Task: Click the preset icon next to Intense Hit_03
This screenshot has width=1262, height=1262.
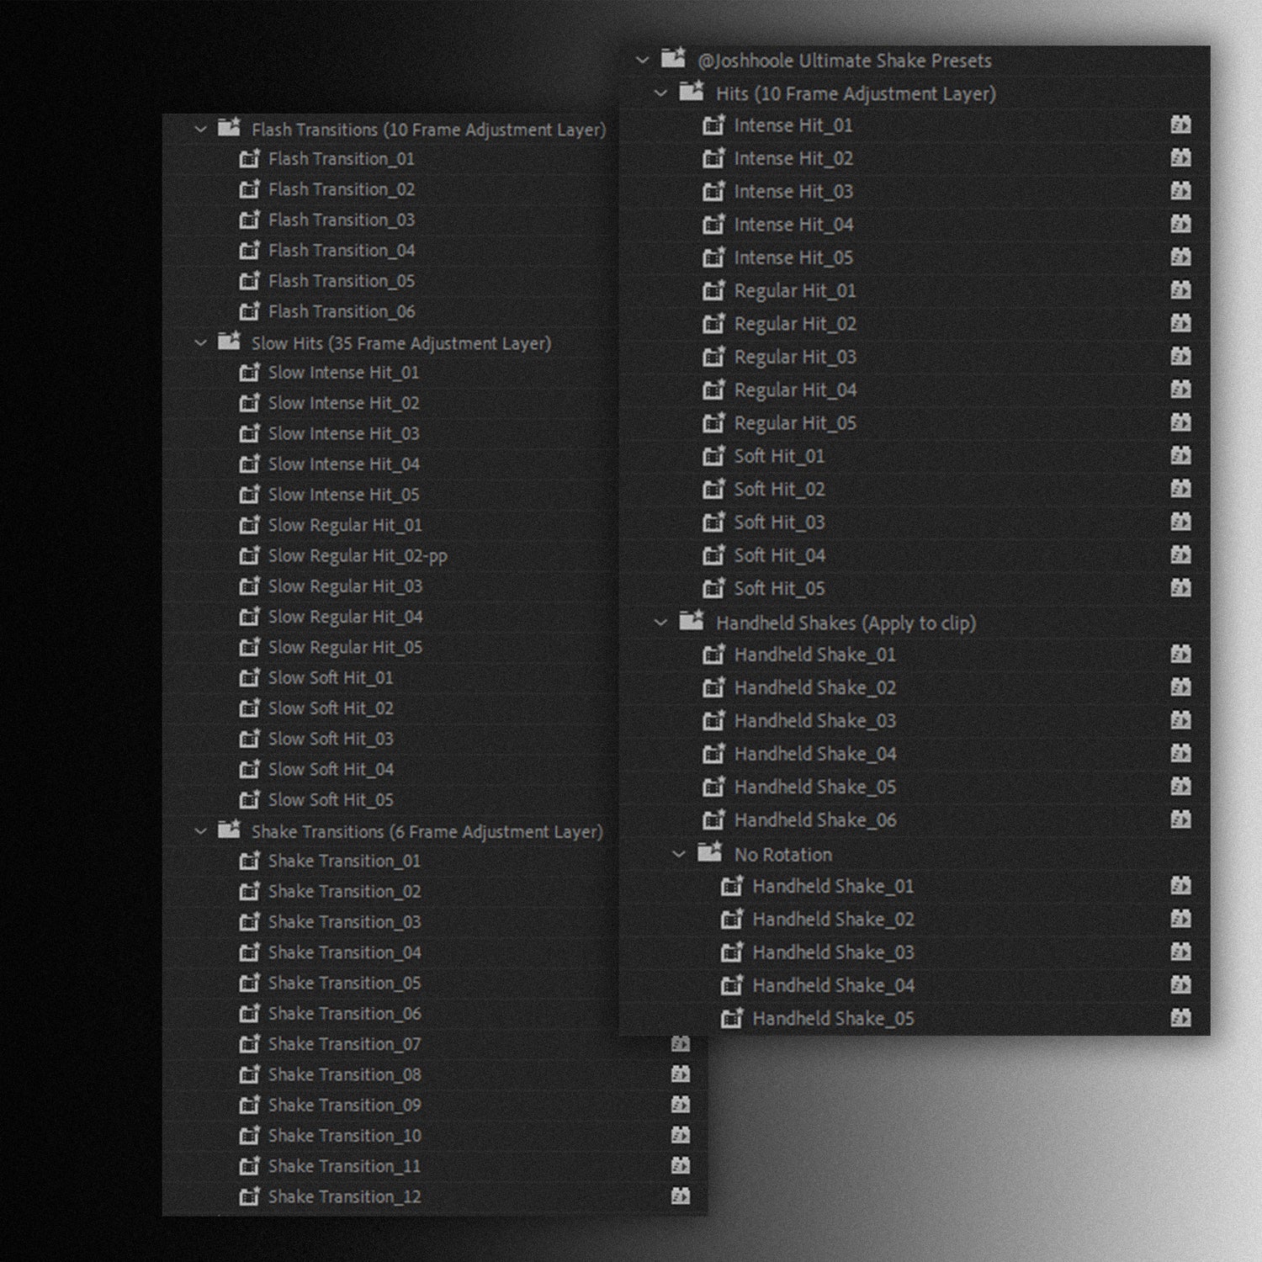Action: coord(713,192)
